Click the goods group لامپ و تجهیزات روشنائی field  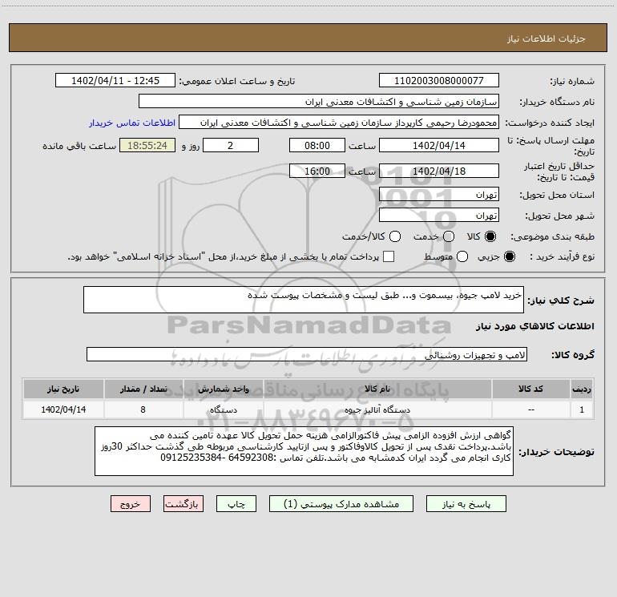[307, 354]
